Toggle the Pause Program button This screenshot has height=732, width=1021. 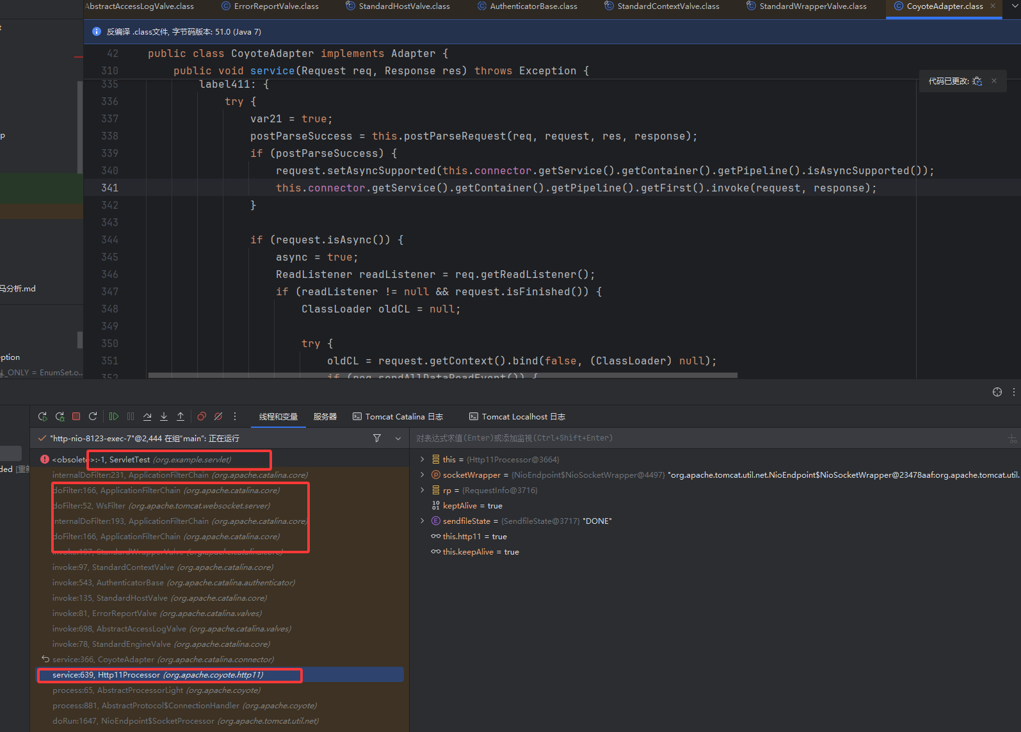[x=131, y=416]
